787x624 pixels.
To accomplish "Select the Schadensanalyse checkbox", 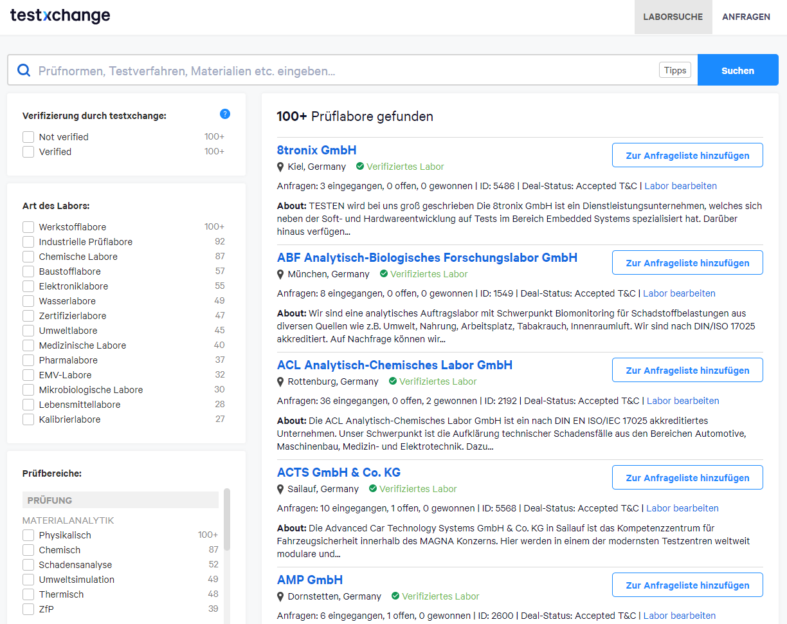I will point(28,565).
